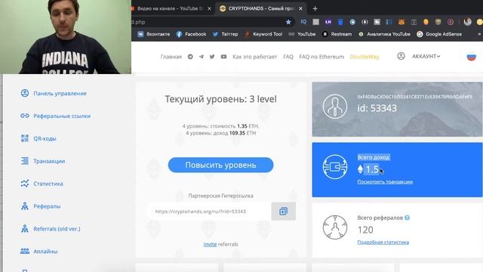Open the FAQ link in the header
Screen dimensions: 483x272
pyautogui.click(x=288, y=57)
